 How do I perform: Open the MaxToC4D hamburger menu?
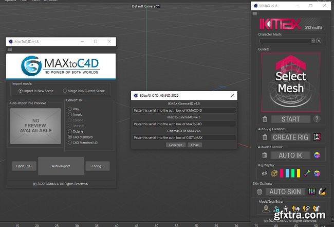(9, 49)
